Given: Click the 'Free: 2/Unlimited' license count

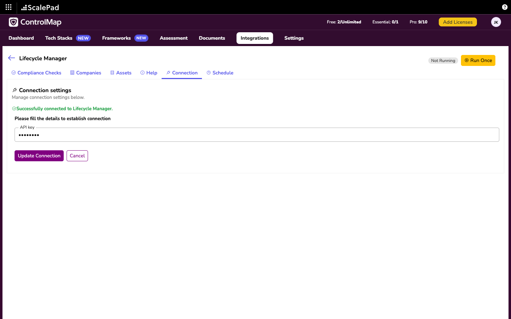Looking at the screenshot, I should point(344,22).
